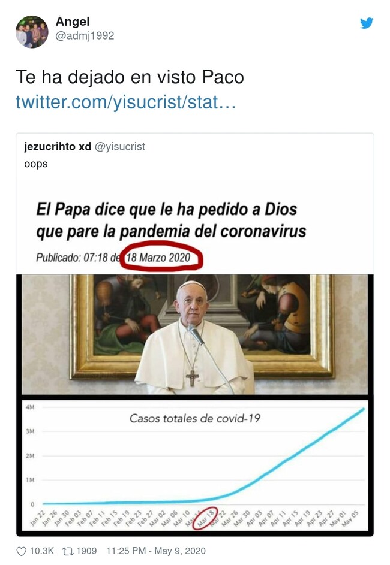Viewport: 390px width, 565px height.
Task: Click the @yisucrist handle in quote
Action: point(120,147)
